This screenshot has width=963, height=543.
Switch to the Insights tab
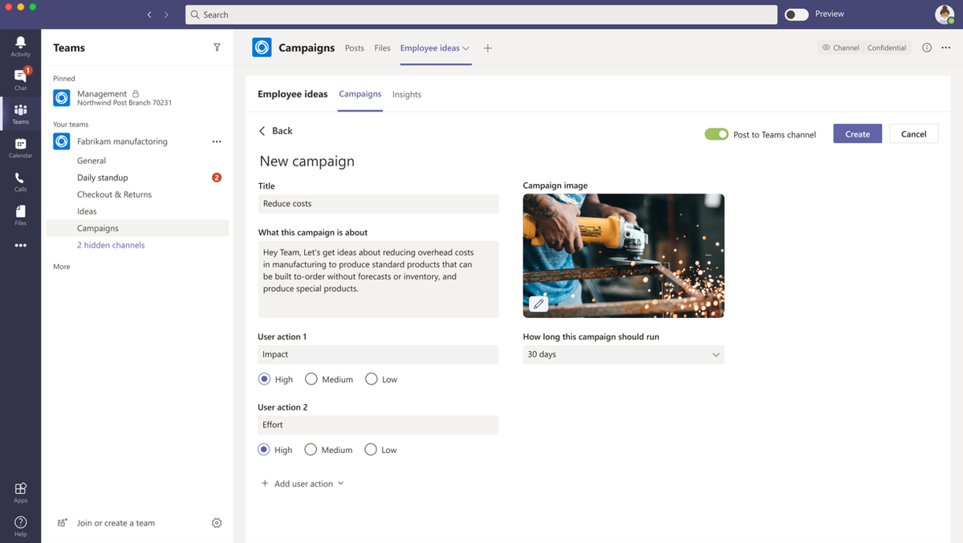pos(407,94)
